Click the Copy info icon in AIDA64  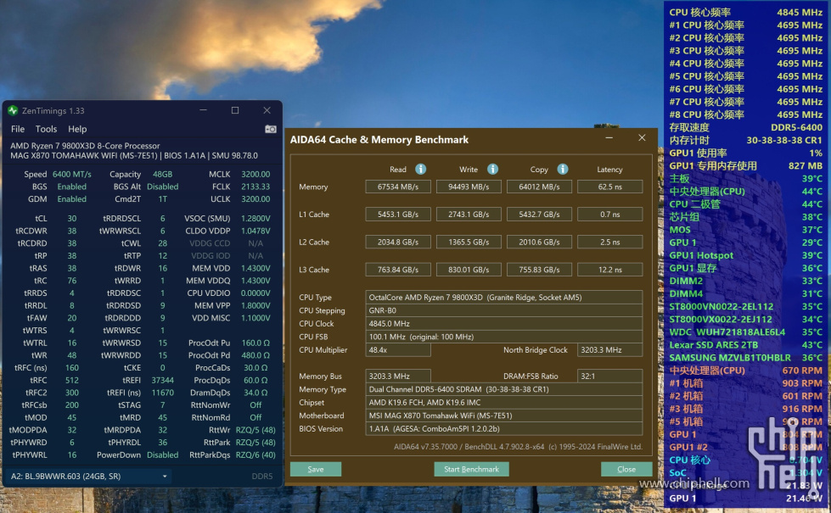coord(563,169)
